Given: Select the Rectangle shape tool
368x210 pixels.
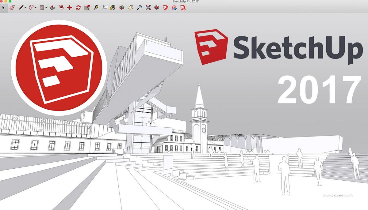Looking at the screenshot, I should pyautogui.click(x=42, y=7).
